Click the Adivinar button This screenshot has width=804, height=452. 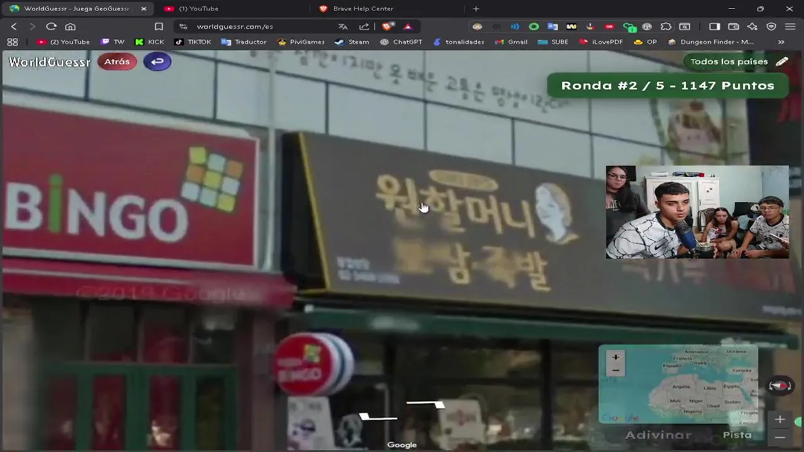(x=658, y=434)
